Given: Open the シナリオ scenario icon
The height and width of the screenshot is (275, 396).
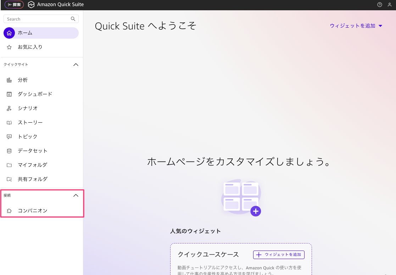Looking at the screenshot, I should click(9, 108).
